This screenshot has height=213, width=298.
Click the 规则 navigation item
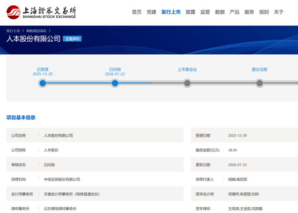pos(264,12)
